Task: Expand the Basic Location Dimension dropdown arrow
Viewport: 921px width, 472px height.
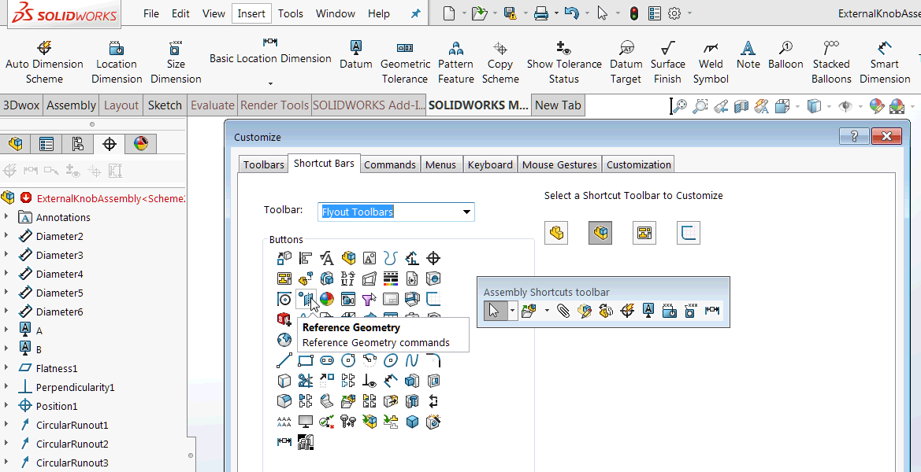Action: click(270, 84)
